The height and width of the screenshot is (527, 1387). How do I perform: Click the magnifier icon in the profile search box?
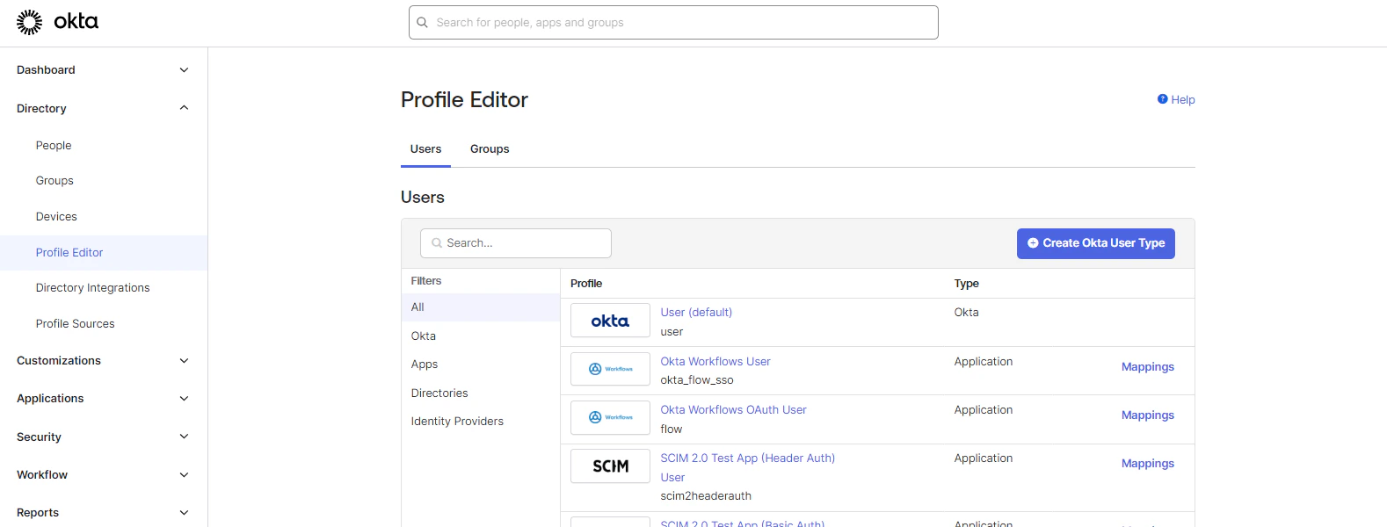pos(437,243)
